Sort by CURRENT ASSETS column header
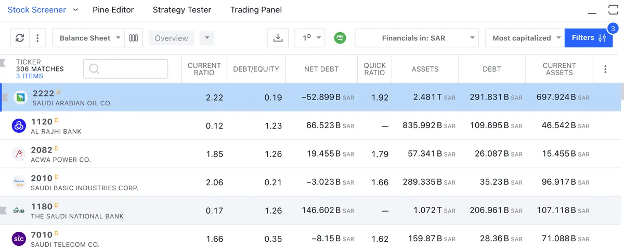This screenshot has width=624, height=252. (x=559, y=69)
